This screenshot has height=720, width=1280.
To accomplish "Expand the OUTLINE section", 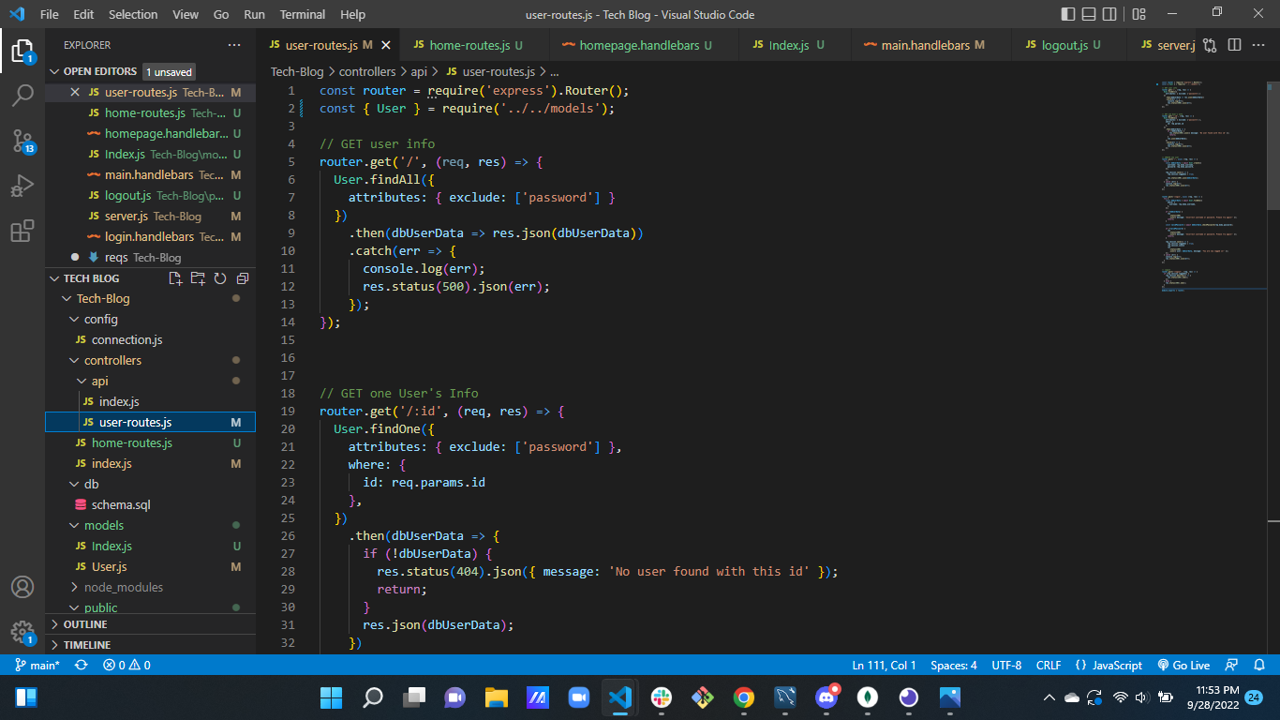I will [x=84, y=623].
